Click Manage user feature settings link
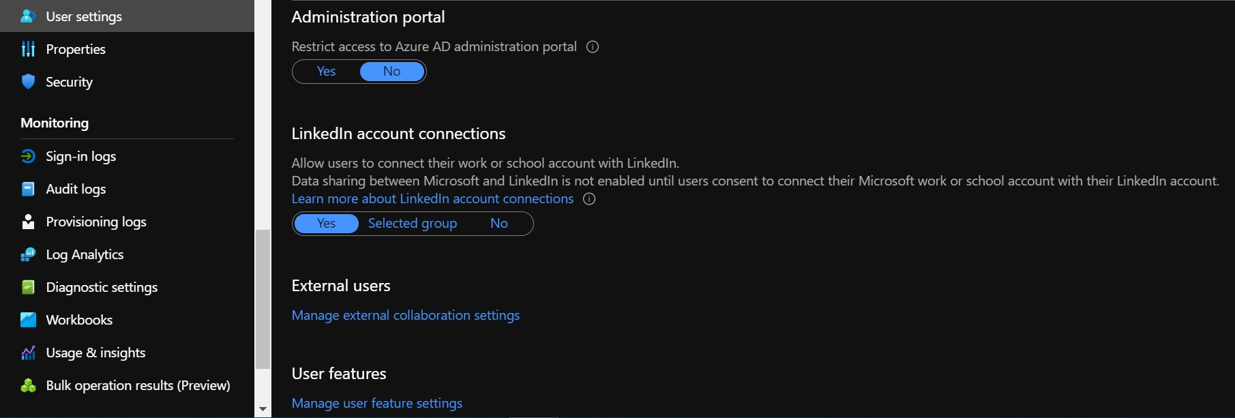Screen dimensions: 1235x418 click(377, 403)
